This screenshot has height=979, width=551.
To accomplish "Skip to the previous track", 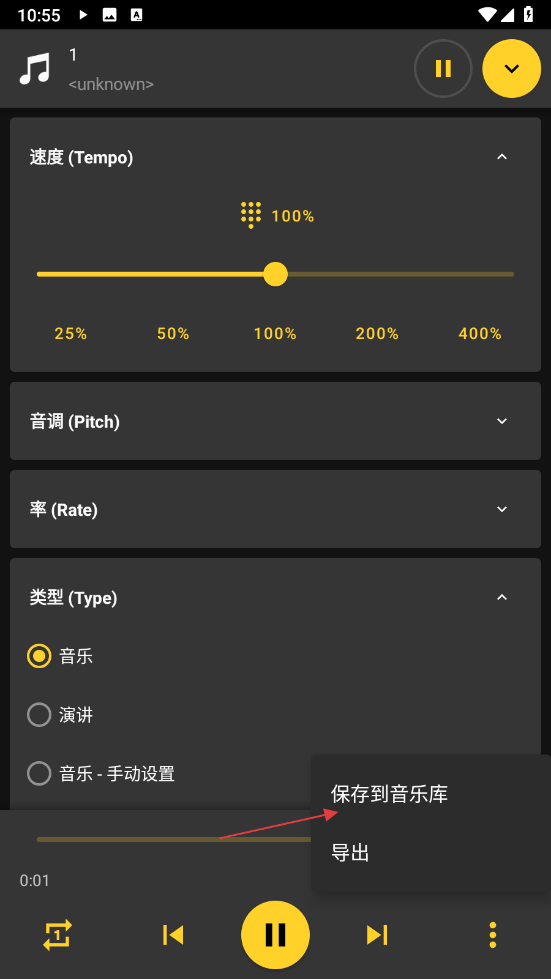I will (x=173, y=935).
